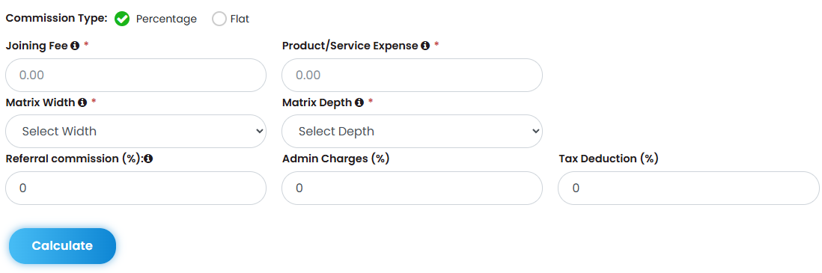Click the Joining Fee info icon
Screen dimensions: 822x273
coord(74,46)
